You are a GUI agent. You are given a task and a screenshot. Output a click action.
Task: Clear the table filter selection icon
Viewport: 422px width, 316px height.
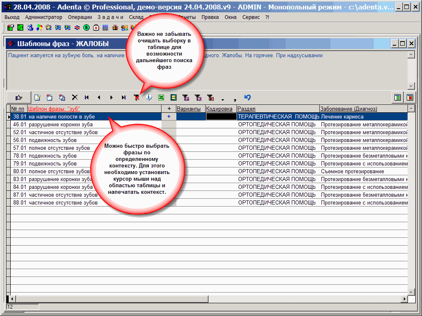pyautogui.click(x=136, y=98)
